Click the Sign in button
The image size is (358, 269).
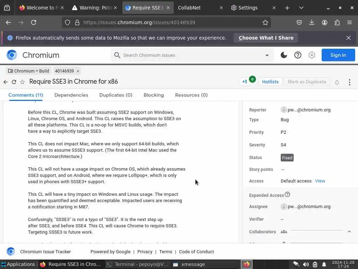coord(338,55)
